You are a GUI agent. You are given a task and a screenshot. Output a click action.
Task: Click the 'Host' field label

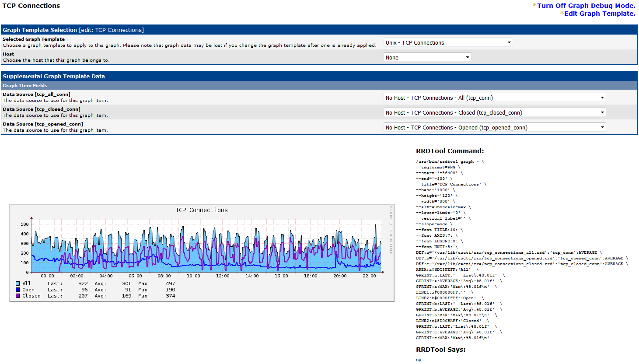point(8,54)
